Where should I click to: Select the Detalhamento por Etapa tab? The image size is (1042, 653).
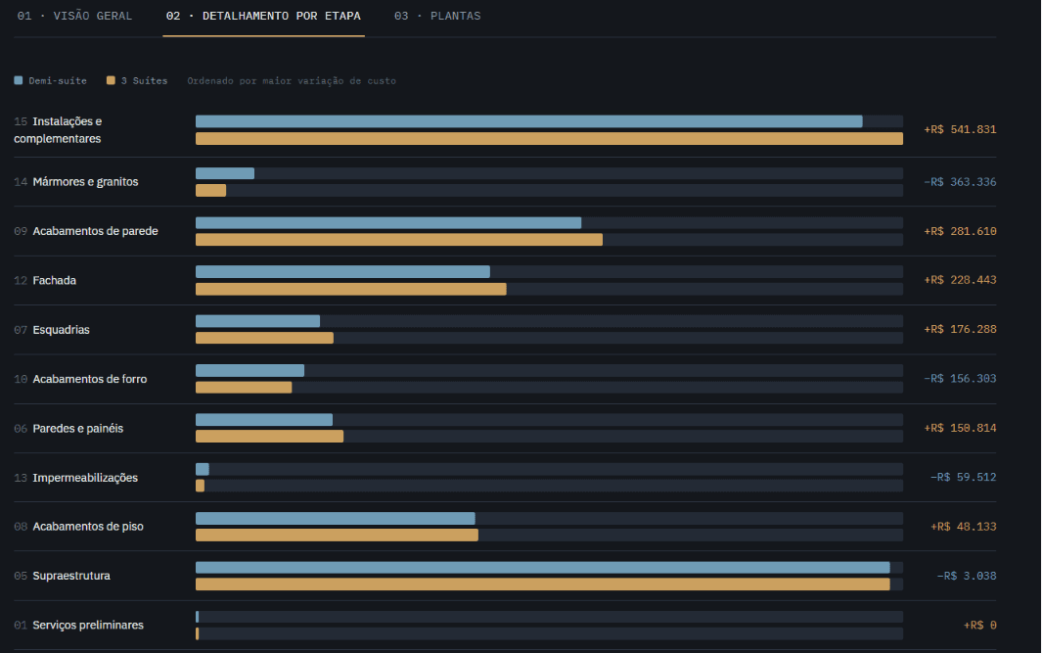[263, 16]
